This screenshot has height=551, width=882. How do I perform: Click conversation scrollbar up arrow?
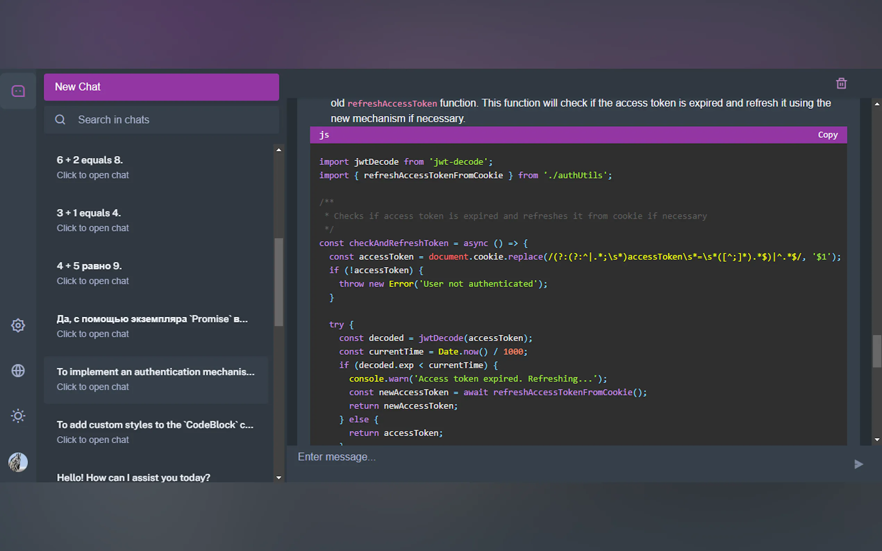click(876, 104)
